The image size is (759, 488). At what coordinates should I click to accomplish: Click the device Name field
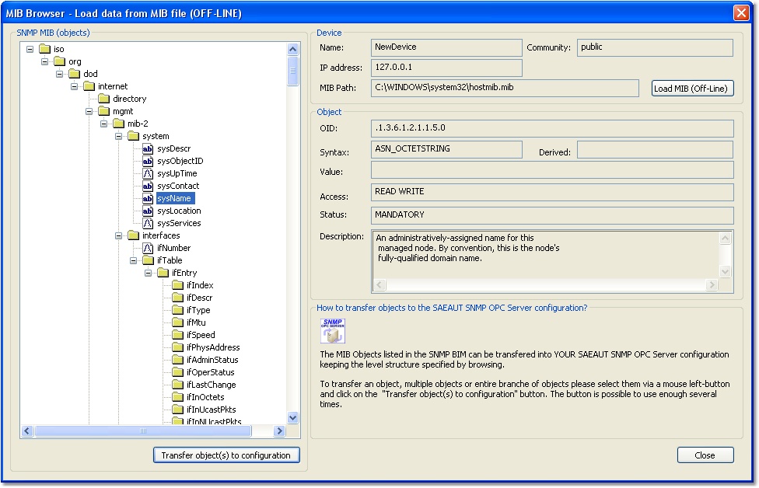click(x=446, y=47)
